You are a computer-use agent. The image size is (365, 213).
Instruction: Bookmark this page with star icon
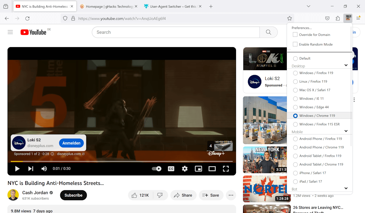pyautogui.click(x=290, y=19)
